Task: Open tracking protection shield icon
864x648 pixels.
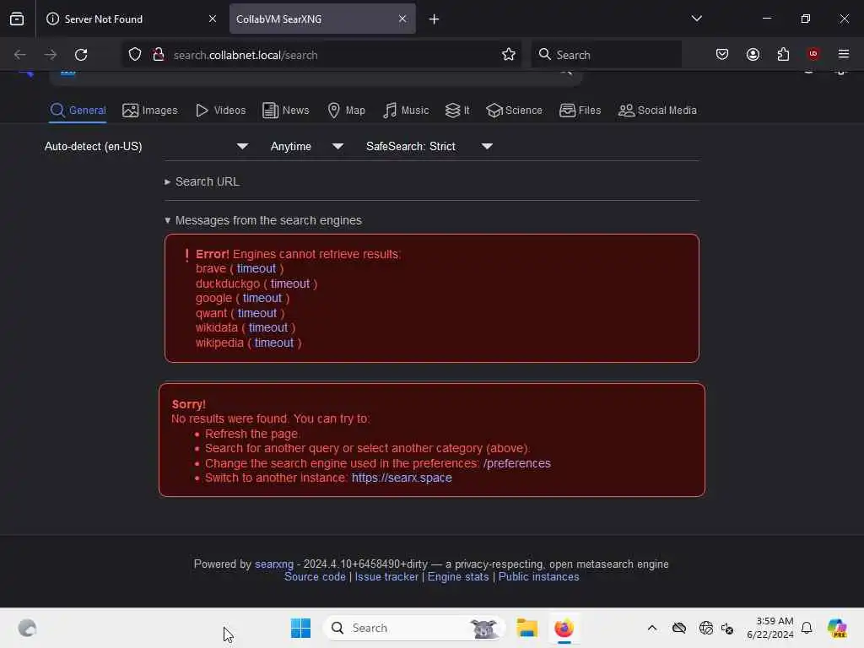Action: click(x=135, y=55)
